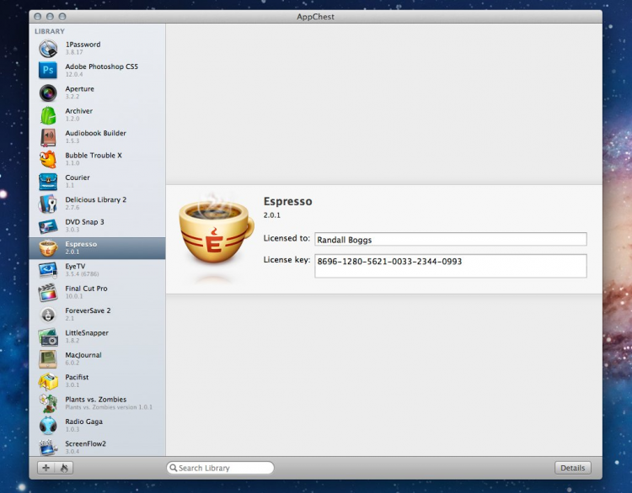Click the Final Cut Pro clapperboard icon
Screen dimensions: 632x493
[x=48, y=293]
